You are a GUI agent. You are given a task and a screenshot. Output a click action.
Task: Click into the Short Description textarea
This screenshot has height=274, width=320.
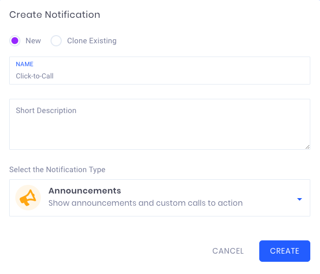point(160,124)
